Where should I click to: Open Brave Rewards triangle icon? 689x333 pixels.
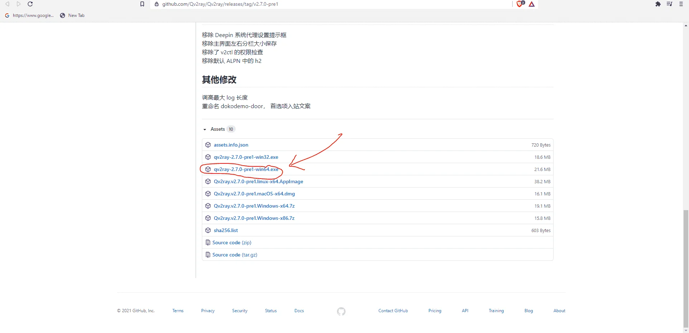(532, 4)
